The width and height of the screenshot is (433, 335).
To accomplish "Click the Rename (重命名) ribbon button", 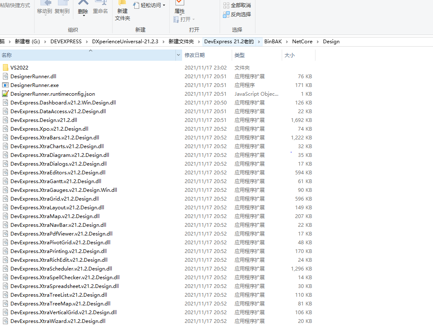I will 100,7.
